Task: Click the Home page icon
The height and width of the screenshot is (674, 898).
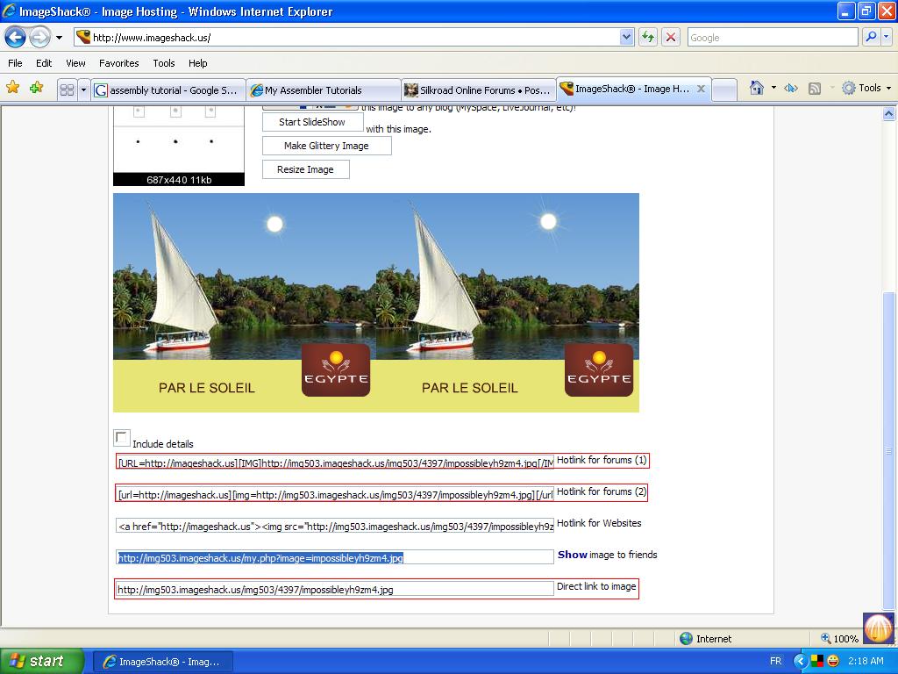Action: 756,88
